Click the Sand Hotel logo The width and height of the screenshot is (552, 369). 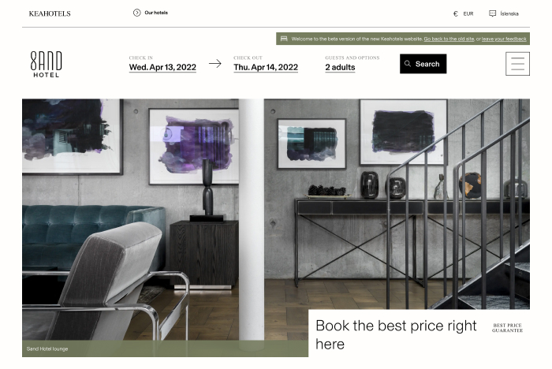click(46, 64)
